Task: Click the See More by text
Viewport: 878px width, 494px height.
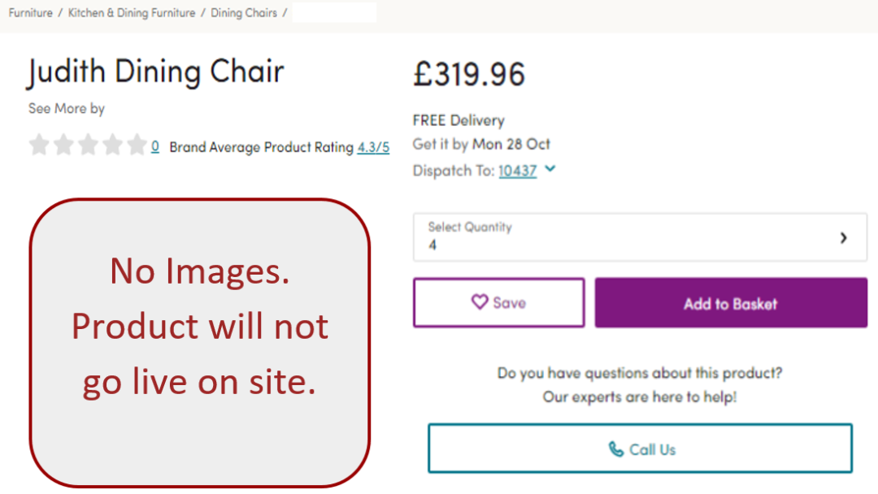Action: (67, 108)
